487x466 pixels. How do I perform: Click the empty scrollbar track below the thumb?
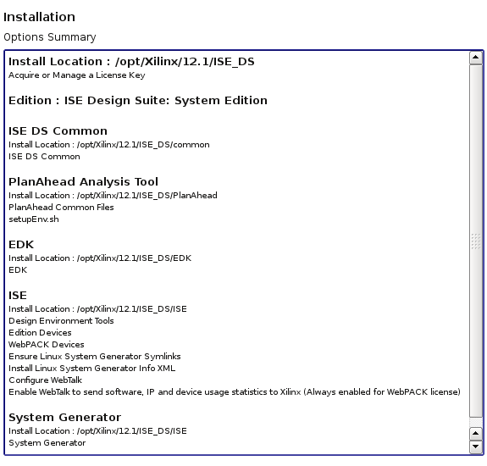[475, 422]
